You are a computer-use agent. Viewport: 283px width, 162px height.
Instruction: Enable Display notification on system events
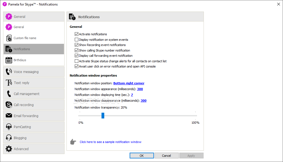[x=76, y=39]
